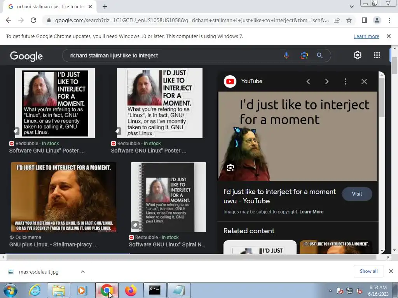The width and height of the screenshot is (398, 298).
Task: Click the muted volume tray icon
Action: tap(359, 291)
